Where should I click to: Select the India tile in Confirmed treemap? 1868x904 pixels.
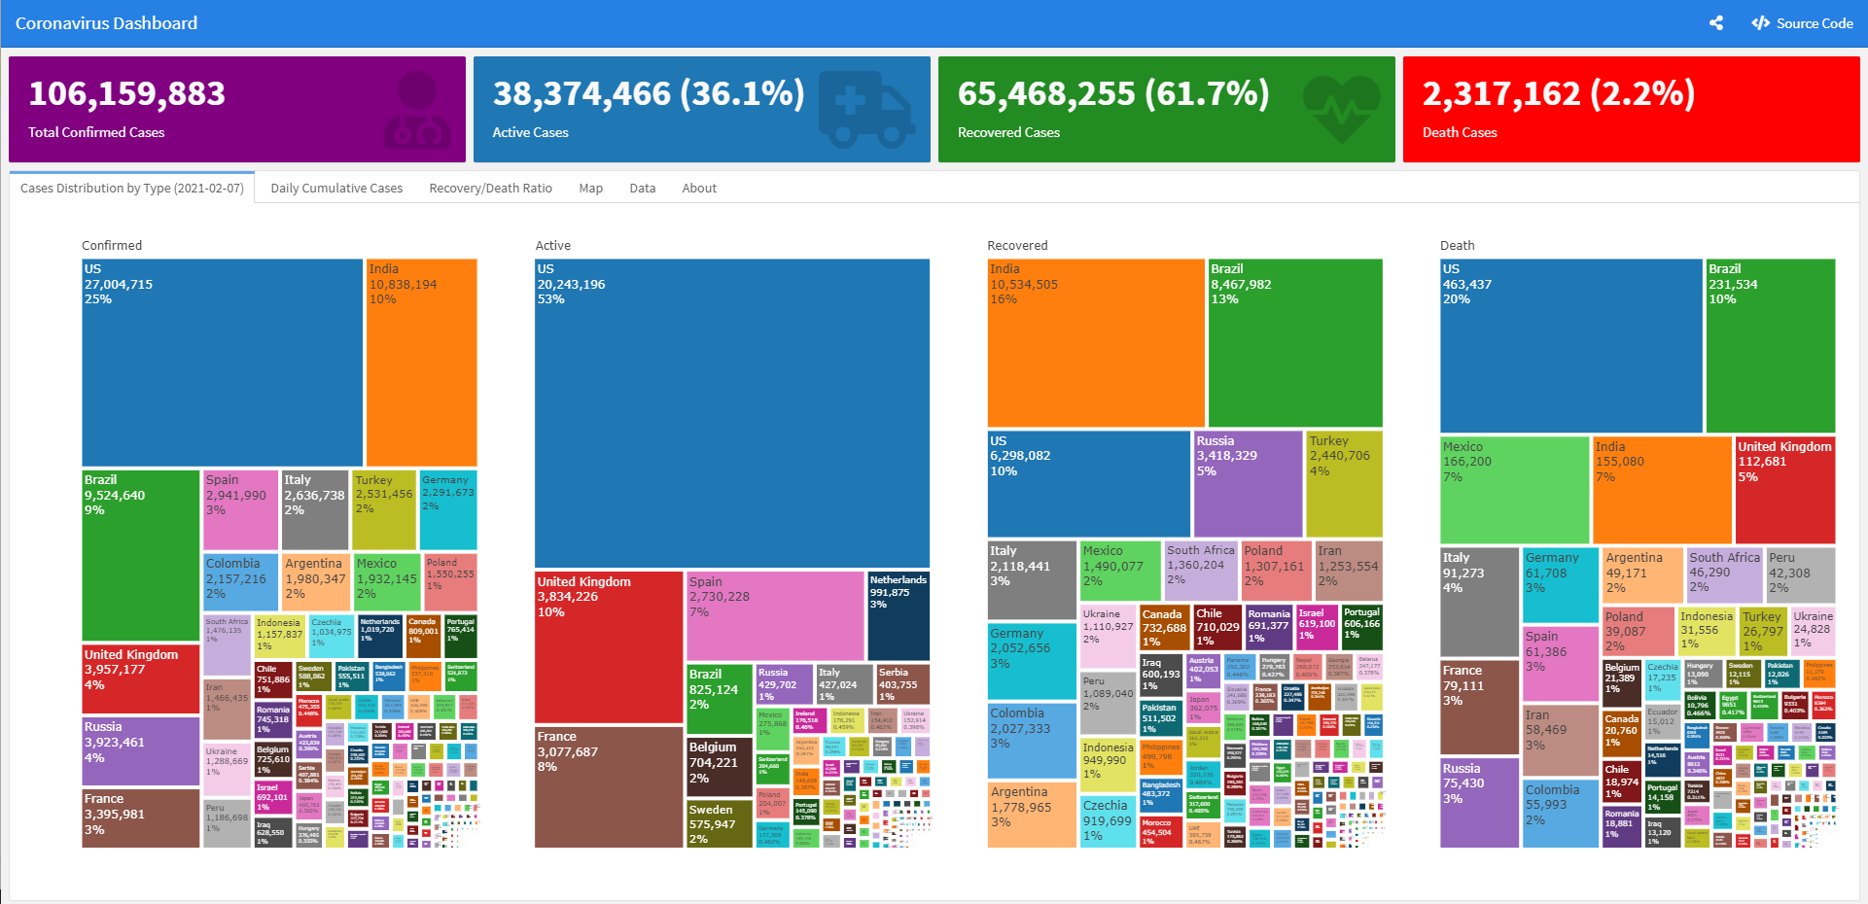pyautogui.click(x=421, y=362)
